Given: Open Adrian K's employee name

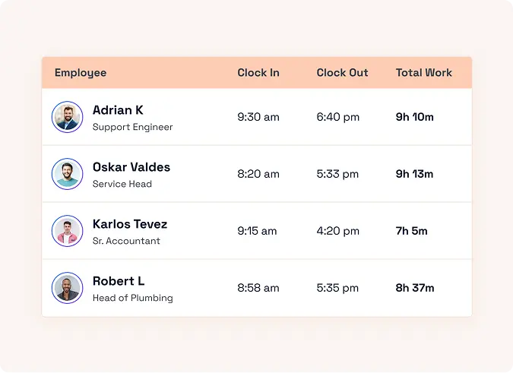Looking at the screenshot, I should coord(118,110).
